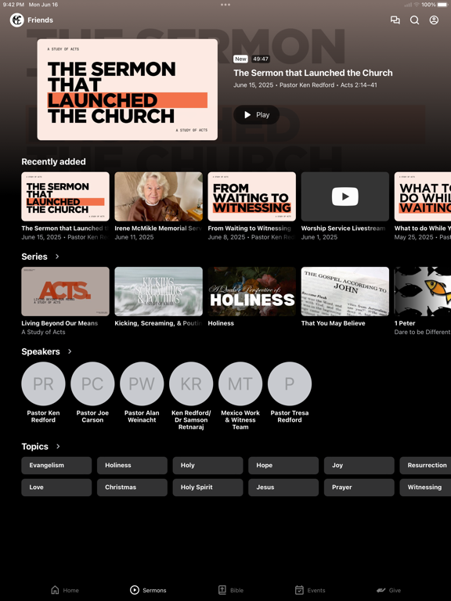The height and width of the screenshot is (601, 451).
Task: Select Mexico Work & Witness Team avatar
Action: [240, 383]
